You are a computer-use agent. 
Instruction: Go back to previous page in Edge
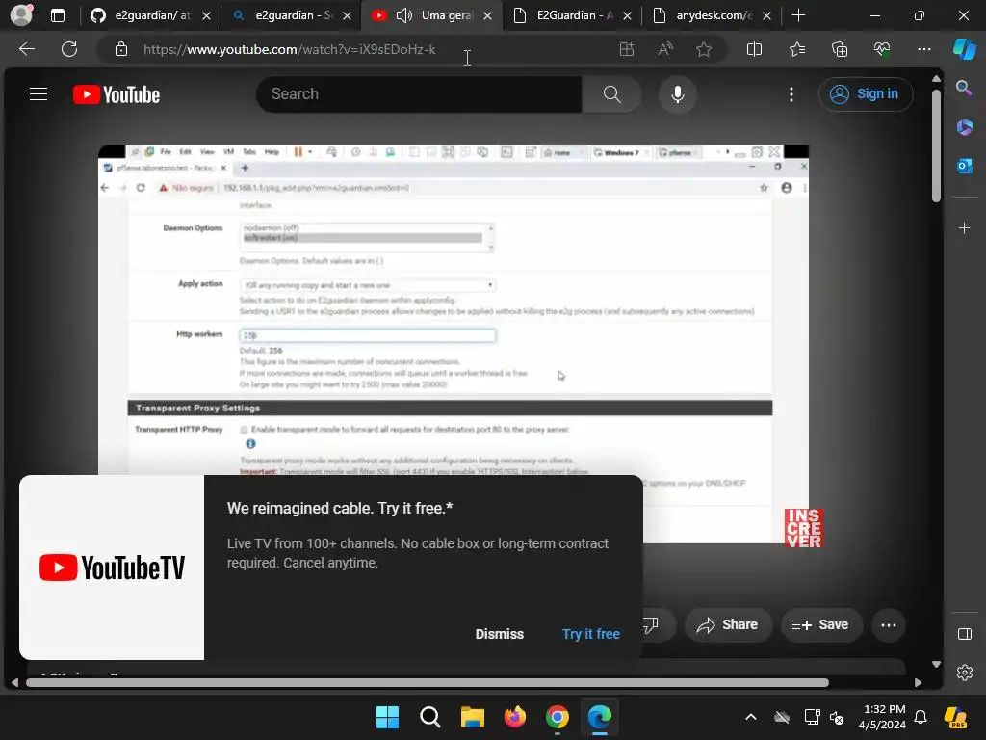point(26,49)
